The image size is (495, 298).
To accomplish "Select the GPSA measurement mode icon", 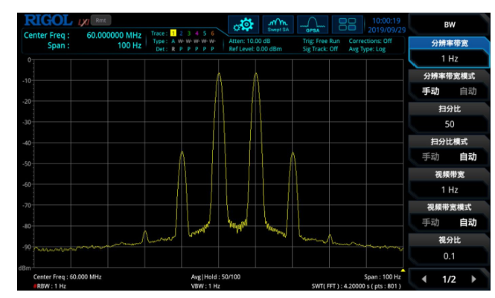I will 313,25.
